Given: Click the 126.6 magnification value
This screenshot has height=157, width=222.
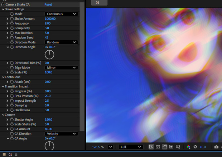Looking at the screenshot, I should click(96, 147).
